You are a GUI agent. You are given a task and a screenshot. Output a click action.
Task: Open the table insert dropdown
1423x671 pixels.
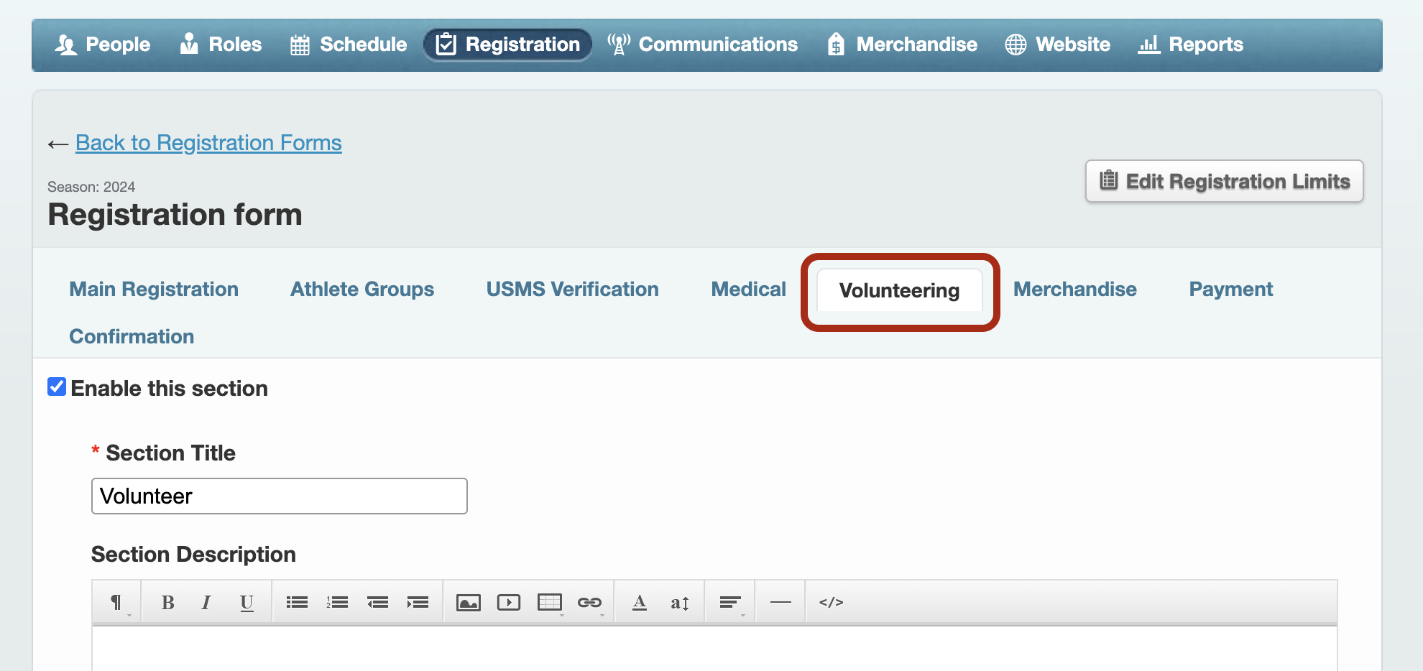(550, 602)
